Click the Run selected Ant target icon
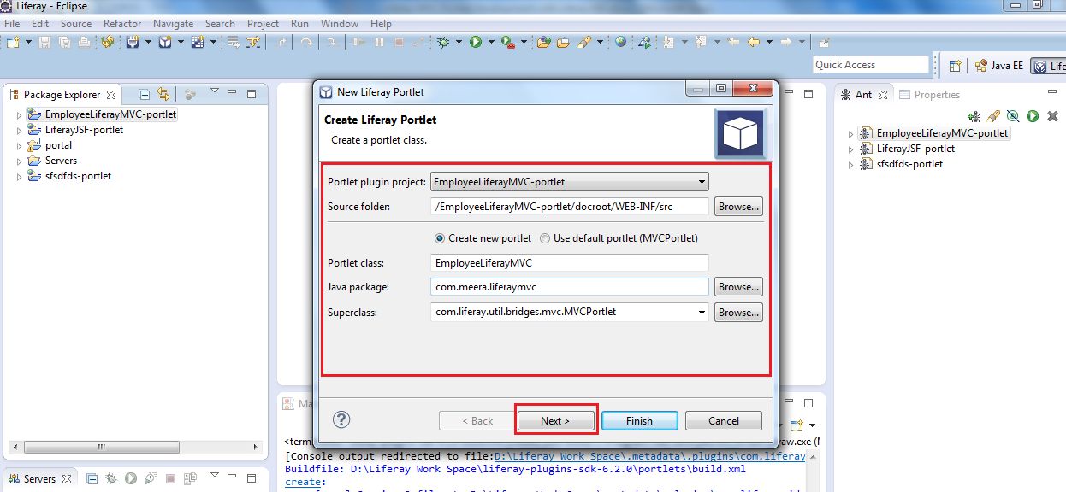Image resolution: width=1066 pixels, height=492 pixels. click(1033, 115)
